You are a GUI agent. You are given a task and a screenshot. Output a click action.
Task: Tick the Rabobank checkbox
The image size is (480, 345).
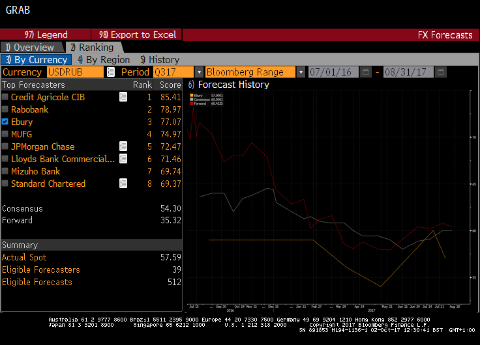point(5,109)
